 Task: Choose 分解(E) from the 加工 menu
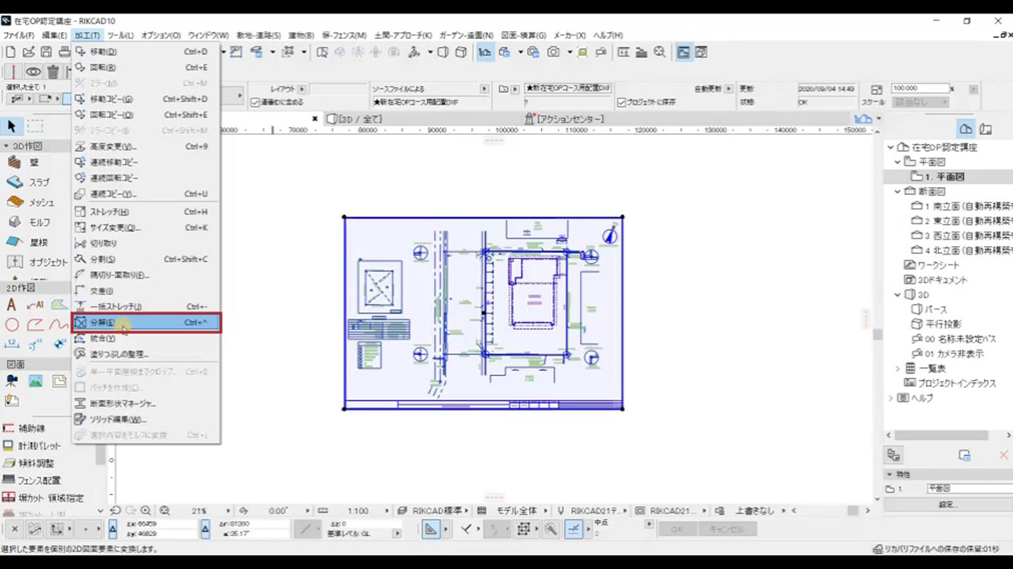pos(146,323)
